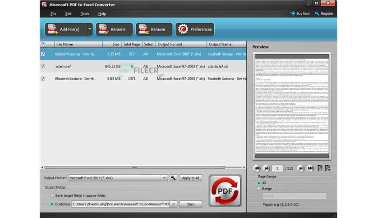Toggle the select-all checkbox in header

[43, 45]
